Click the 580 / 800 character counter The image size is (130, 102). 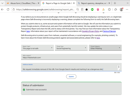click(117, 73)
